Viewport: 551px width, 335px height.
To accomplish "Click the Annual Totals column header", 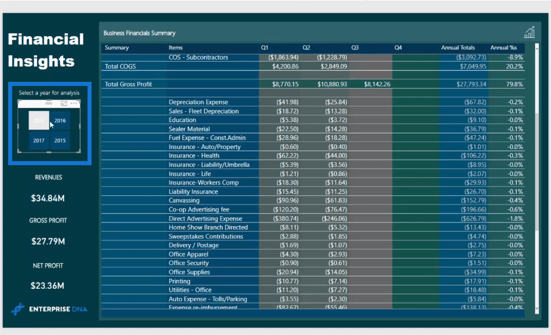I will pos(458,48).
